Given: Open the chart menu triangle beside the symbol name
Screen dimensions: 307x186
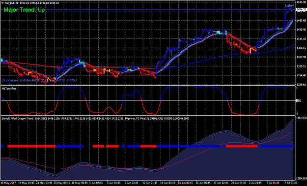Looking at the screenshot, I should pos(2,3).
